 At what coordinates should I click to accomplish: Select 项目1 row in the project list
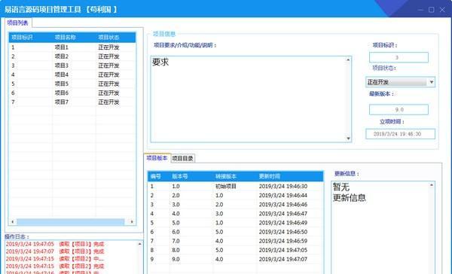[72, 47]
